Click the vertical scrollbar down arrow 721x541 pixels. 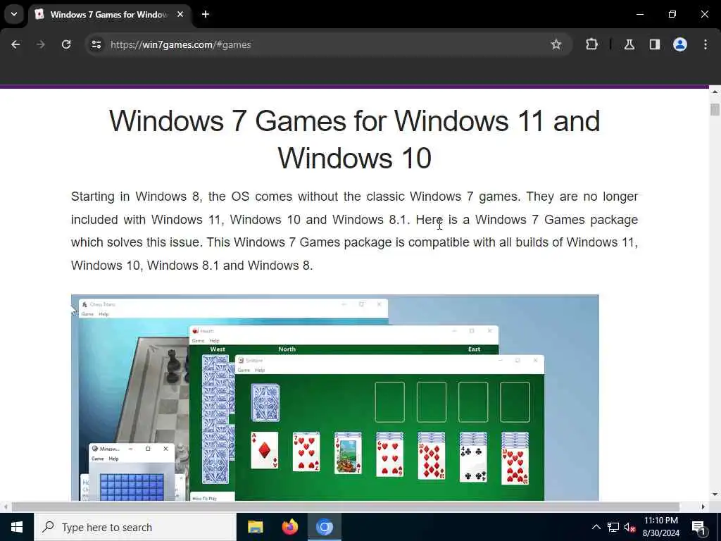(715, 495)
